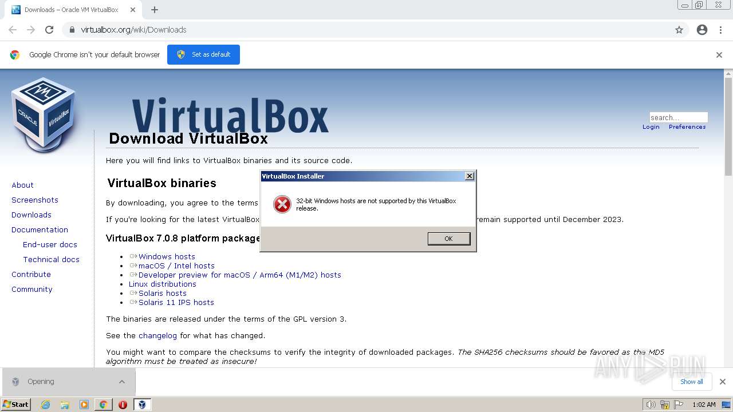Open the Chrome profile avatar menu
This screenshot has height=412, width=733.
point(702,30)
